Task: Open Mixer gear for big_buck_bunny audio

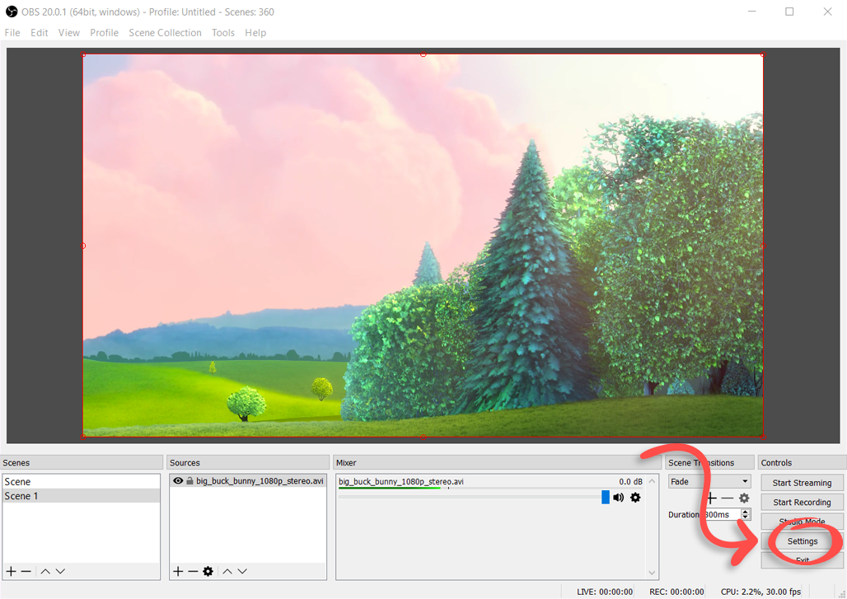Action: (x=635, y=498)
